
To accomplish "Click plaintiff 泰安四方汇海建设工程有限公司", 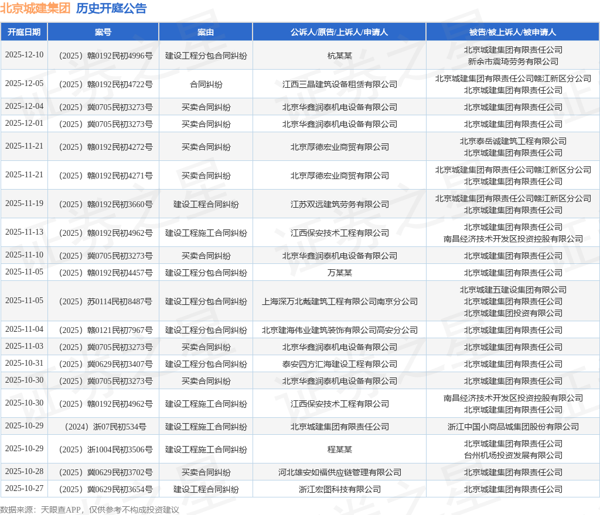I will tap(339, 364).
